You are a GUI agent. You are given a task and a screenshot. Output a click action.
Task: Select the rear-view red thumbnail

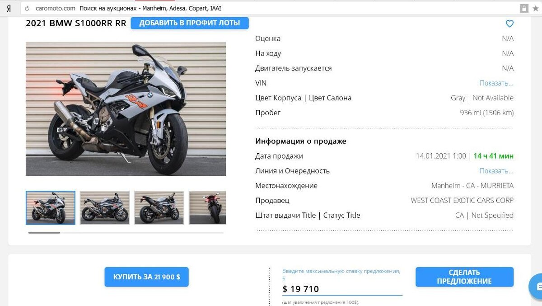(208, 207)
